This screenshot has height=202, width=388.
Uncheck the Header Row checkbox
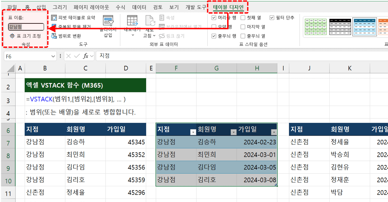point(213,18)
